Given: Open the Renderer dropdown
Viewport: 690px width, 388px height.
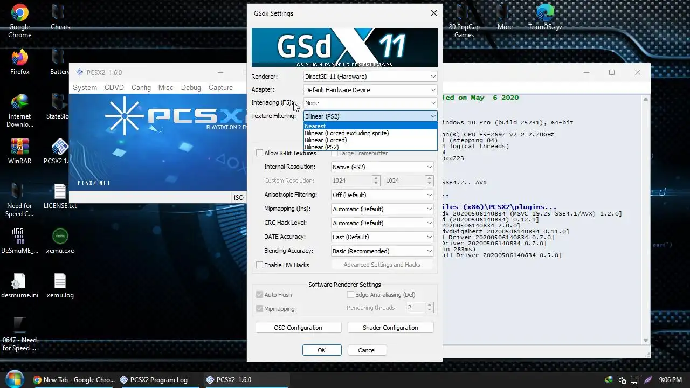Looking at the screenshot, I should [x=370, y=77].
